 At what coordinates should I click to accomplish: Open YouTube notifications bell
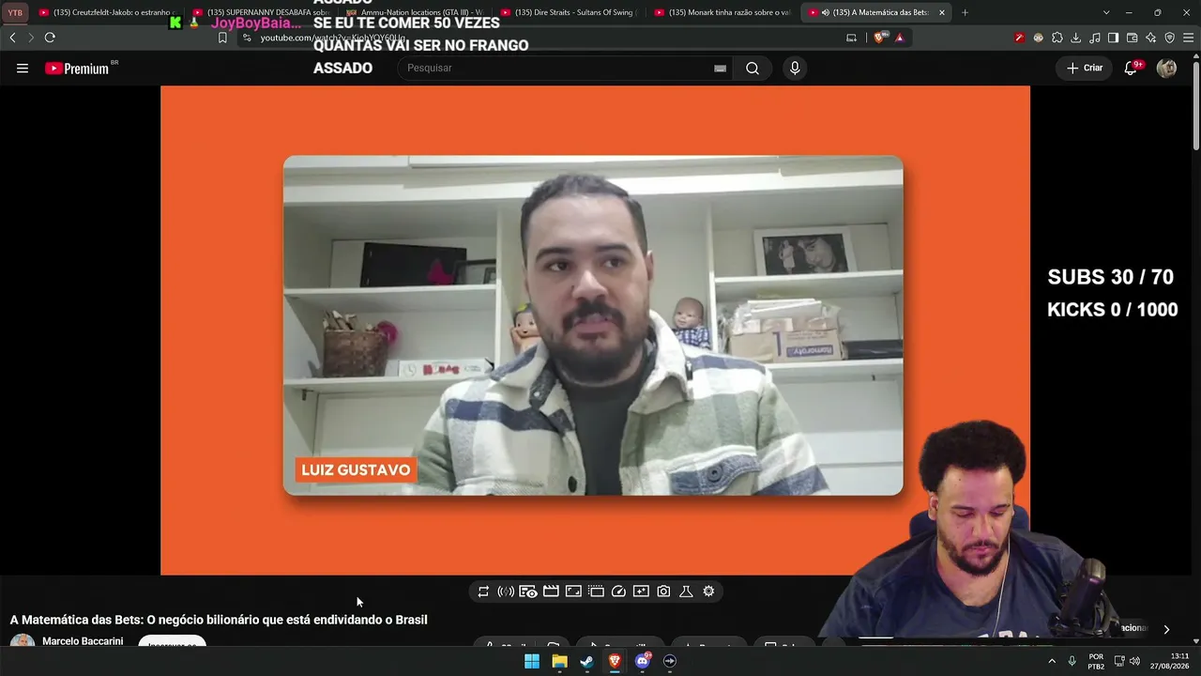coord(1132,68)
